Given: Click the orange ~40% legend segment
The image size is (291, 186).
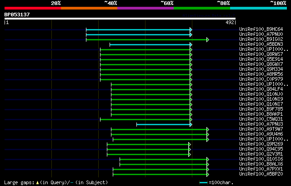Looking at the screenshot, I should pyautogui.click(x=89, y=8).
